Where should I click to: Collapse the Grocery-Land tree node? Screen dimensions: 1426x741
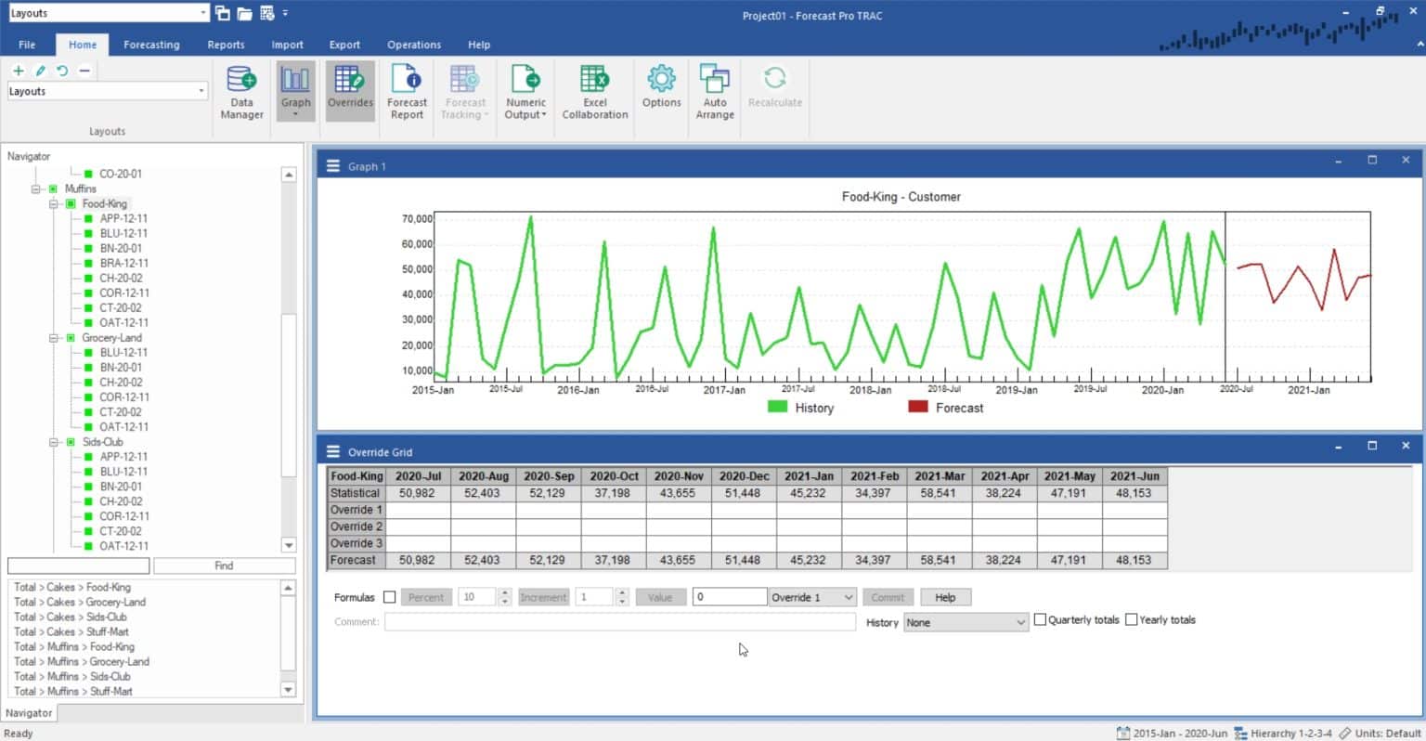click(x=54, y=338)
